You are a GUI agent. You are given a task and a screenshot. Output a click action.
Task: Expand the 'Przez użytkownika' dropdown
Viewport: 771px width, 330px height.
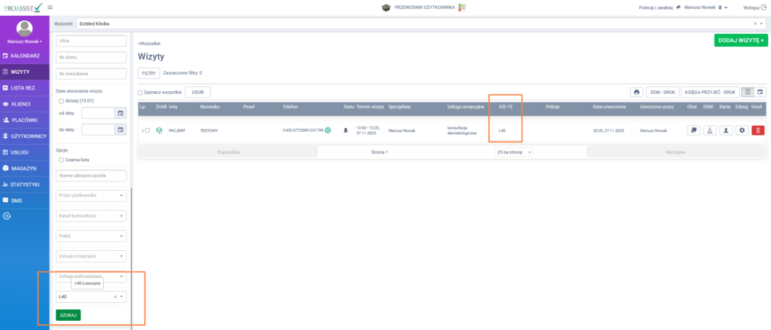(91, 196)
